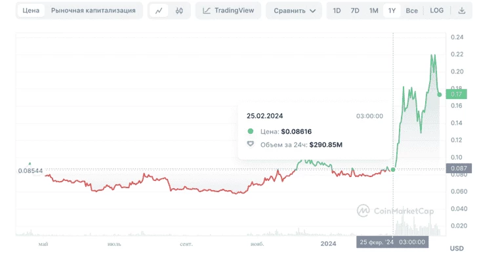Set range to 1Y

(392, 10)
